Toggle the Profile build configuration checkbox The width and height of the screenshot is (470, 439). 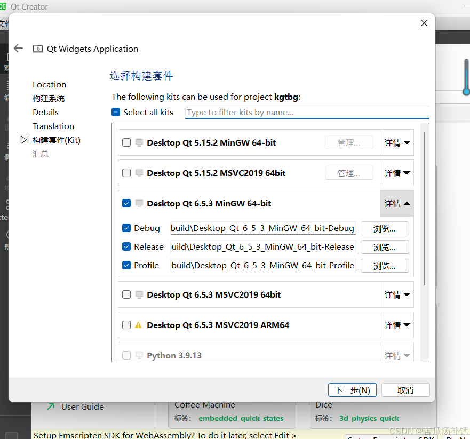tap(126, 265)
